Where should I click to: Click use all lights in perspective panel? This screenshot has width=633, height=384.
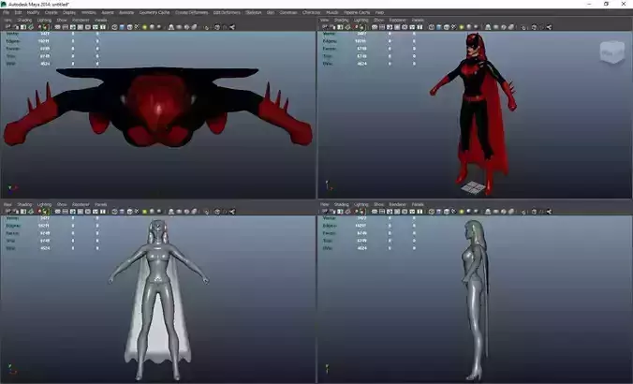point(462,27)
